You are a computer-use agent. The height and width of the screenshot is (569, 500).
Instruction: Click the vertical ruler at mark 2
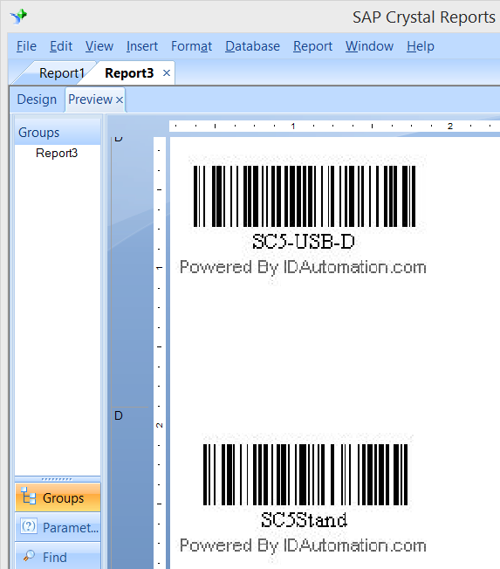pos(160,425)
